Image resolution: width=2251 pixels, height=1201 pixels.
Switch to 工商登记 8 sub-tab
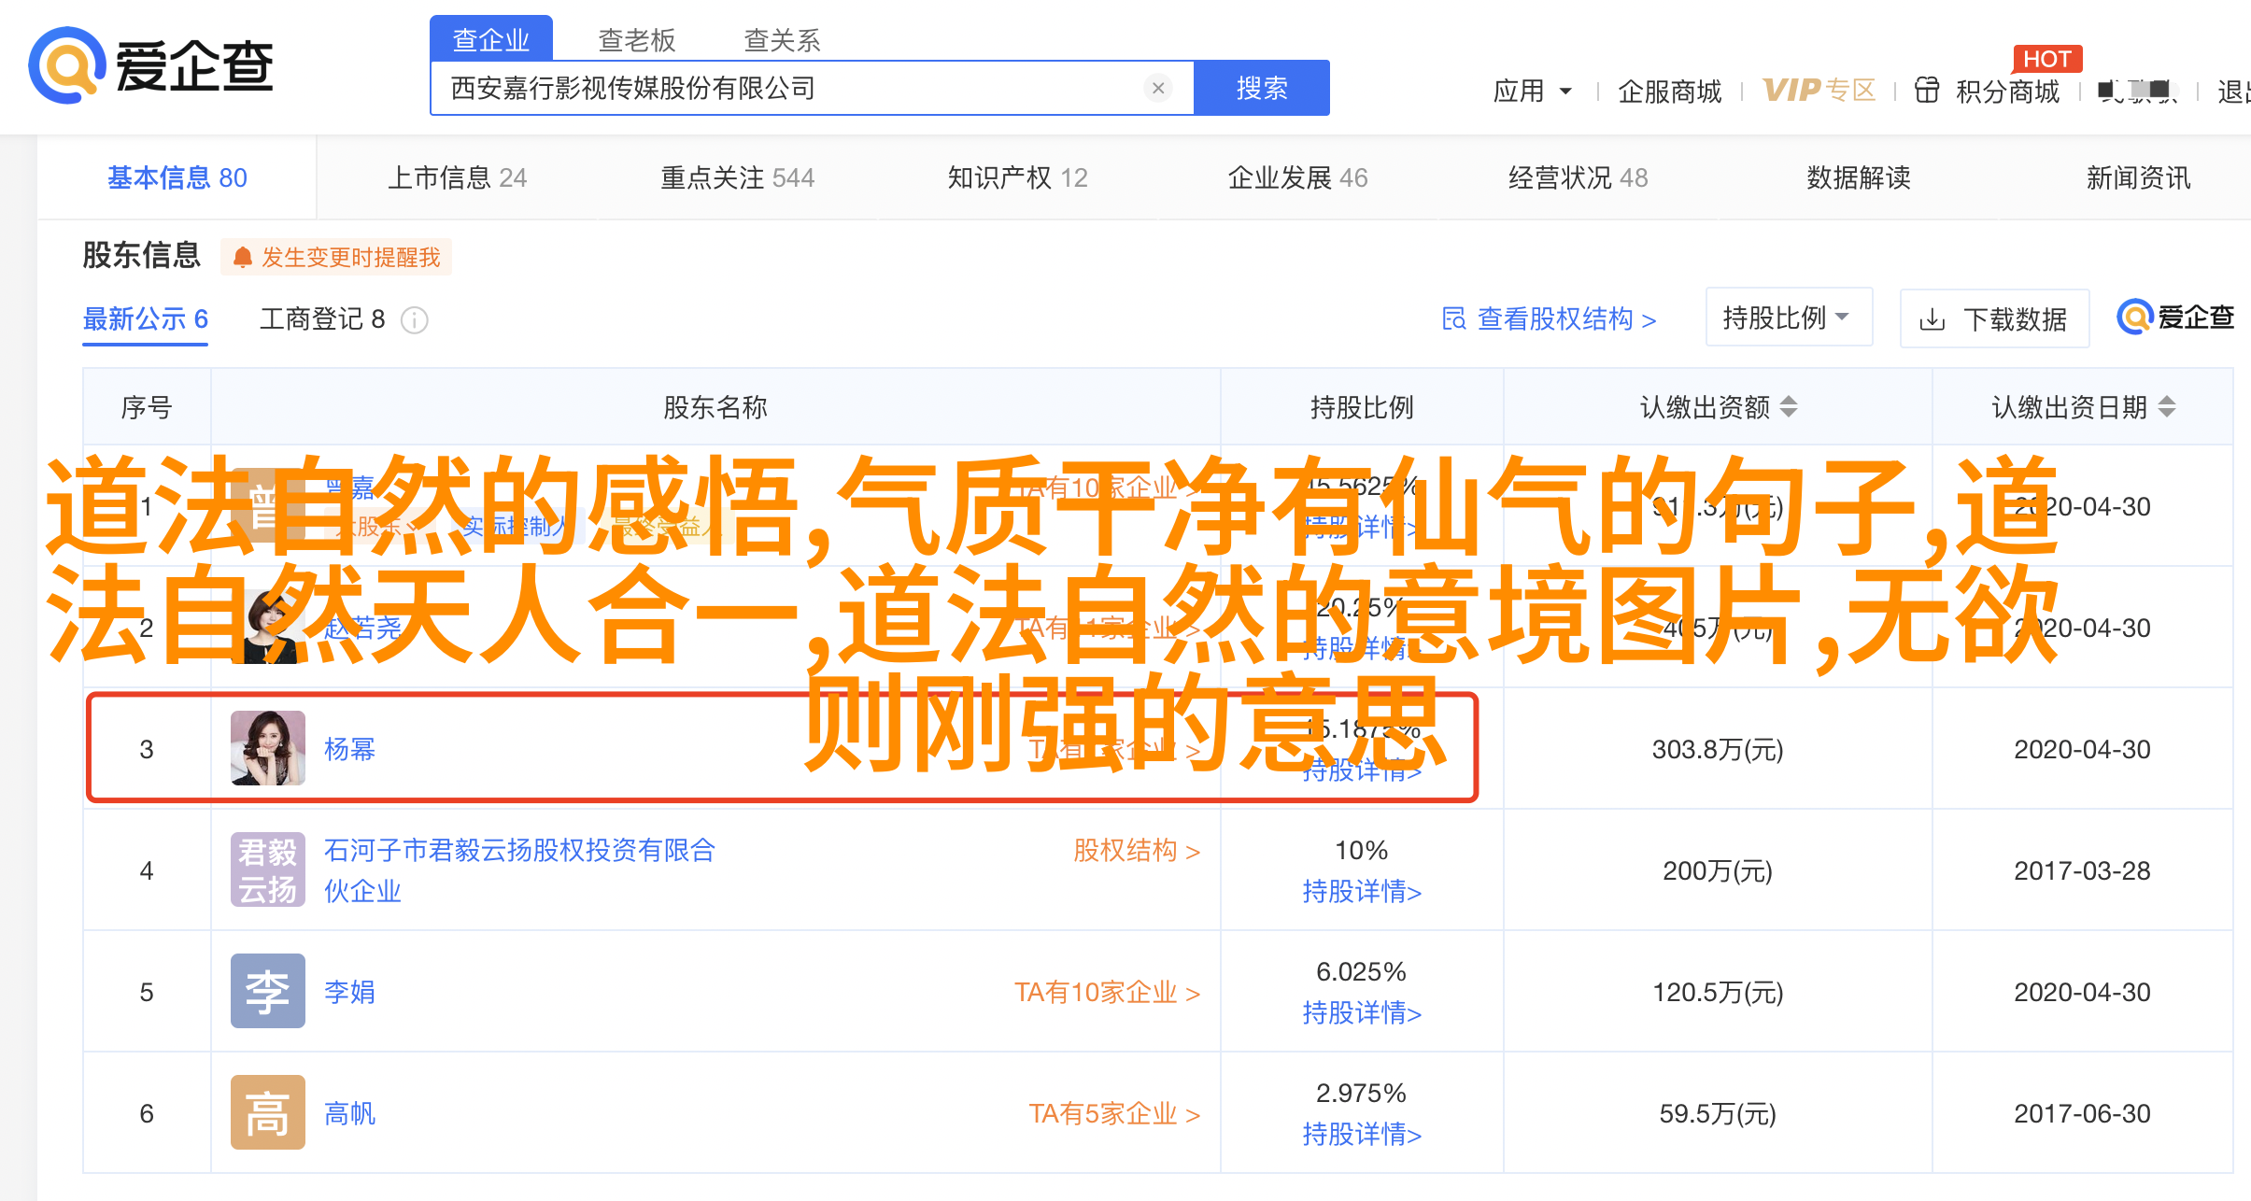pos(322,319)
